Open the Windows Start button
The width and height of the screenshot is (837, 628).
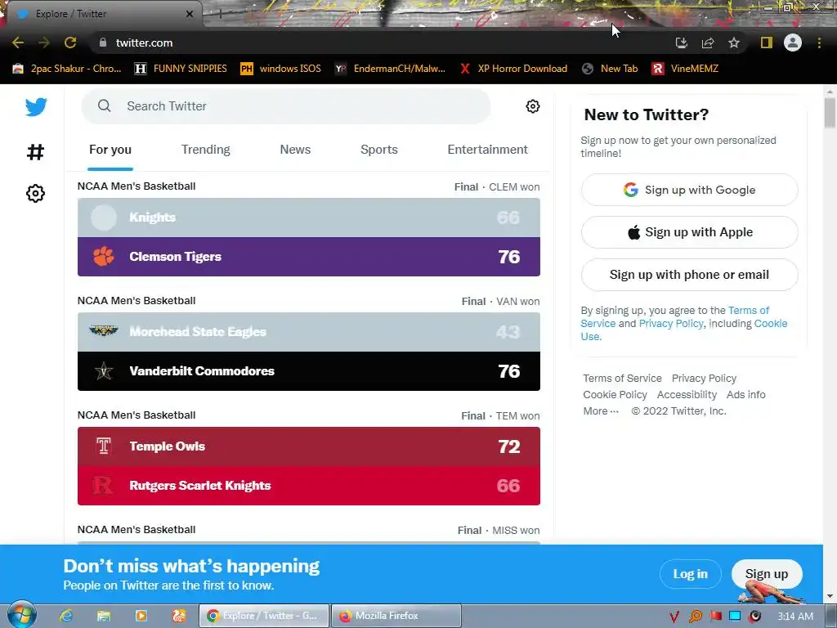pyautogui.click(x=21, y=615)
